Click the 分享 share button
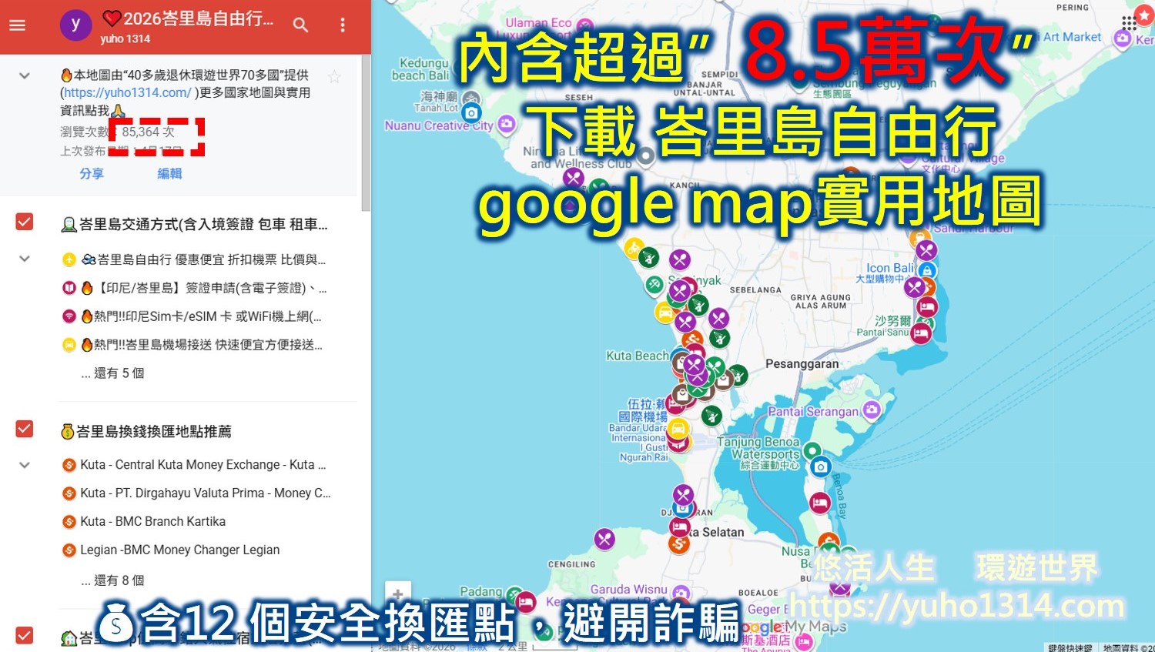Screen dimensions: 1155x652 [92, 174]
